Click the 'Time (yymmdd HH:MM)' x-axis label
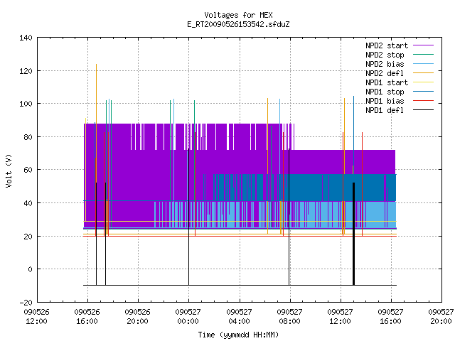Screen dimensions: 455x341 click(x=238, y=335)
